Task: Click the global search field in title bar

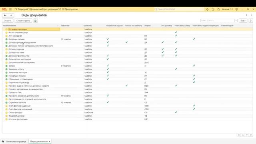Action: 179,9
